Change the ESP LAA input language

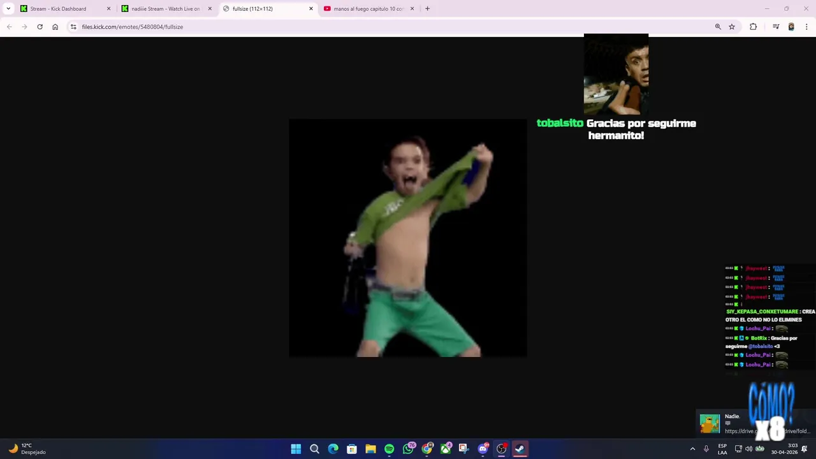tap(722, 449)
